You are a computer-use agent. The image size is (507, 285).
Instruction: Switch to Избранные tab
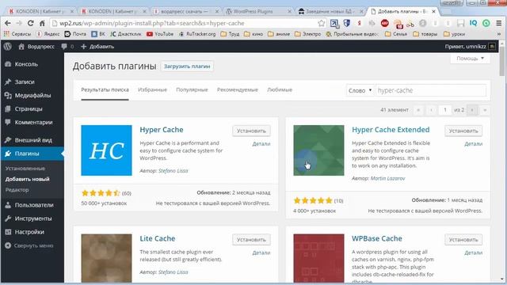[x=152, y=89]
